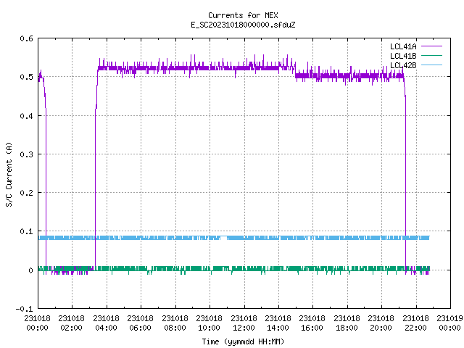Click the x-axis label '231018 16:00'
Image resolution: width=464 pixels, height=348 pixels.
coord(312,323)
